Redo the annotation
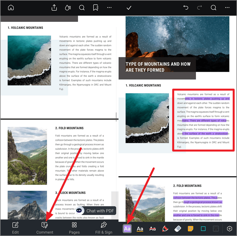 point(200,7)
